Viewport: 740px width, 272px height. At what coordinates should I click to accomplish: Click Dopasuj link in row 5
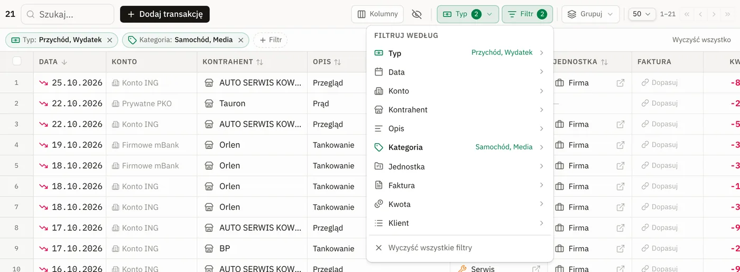[x=660, y=165]
